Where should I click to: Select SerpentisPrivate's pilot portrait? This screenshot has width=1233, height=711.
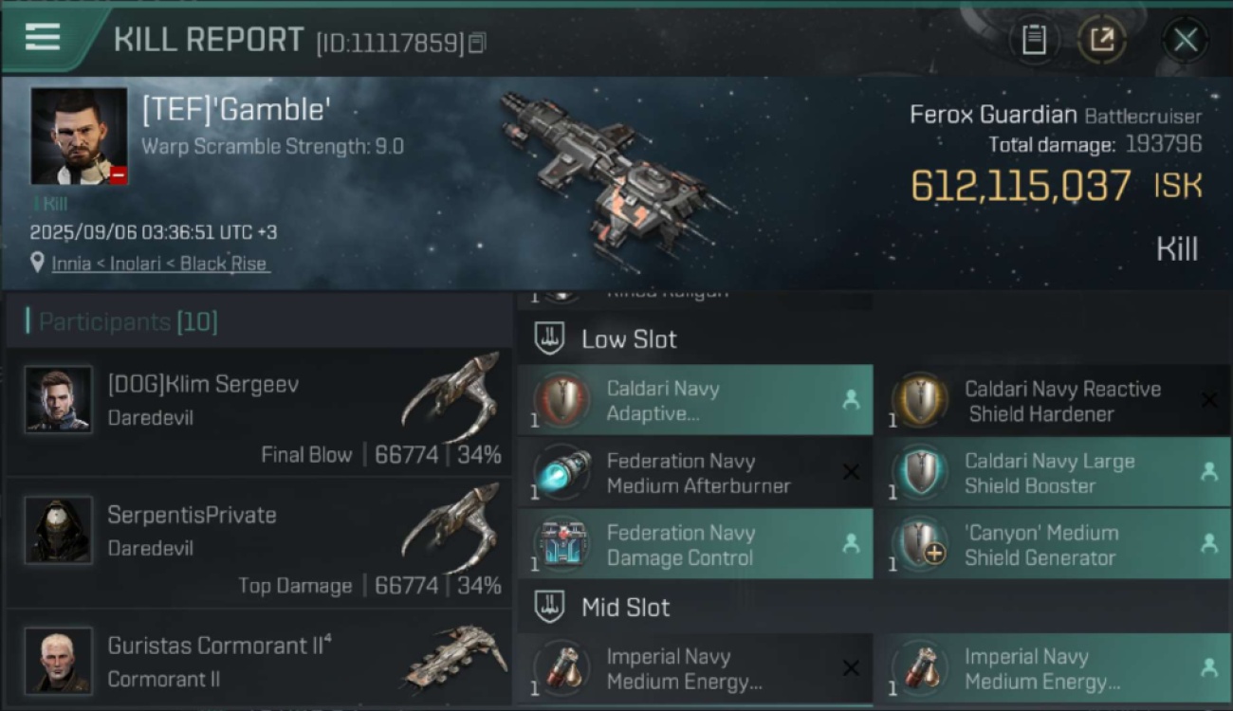click(x=59, y=531)
